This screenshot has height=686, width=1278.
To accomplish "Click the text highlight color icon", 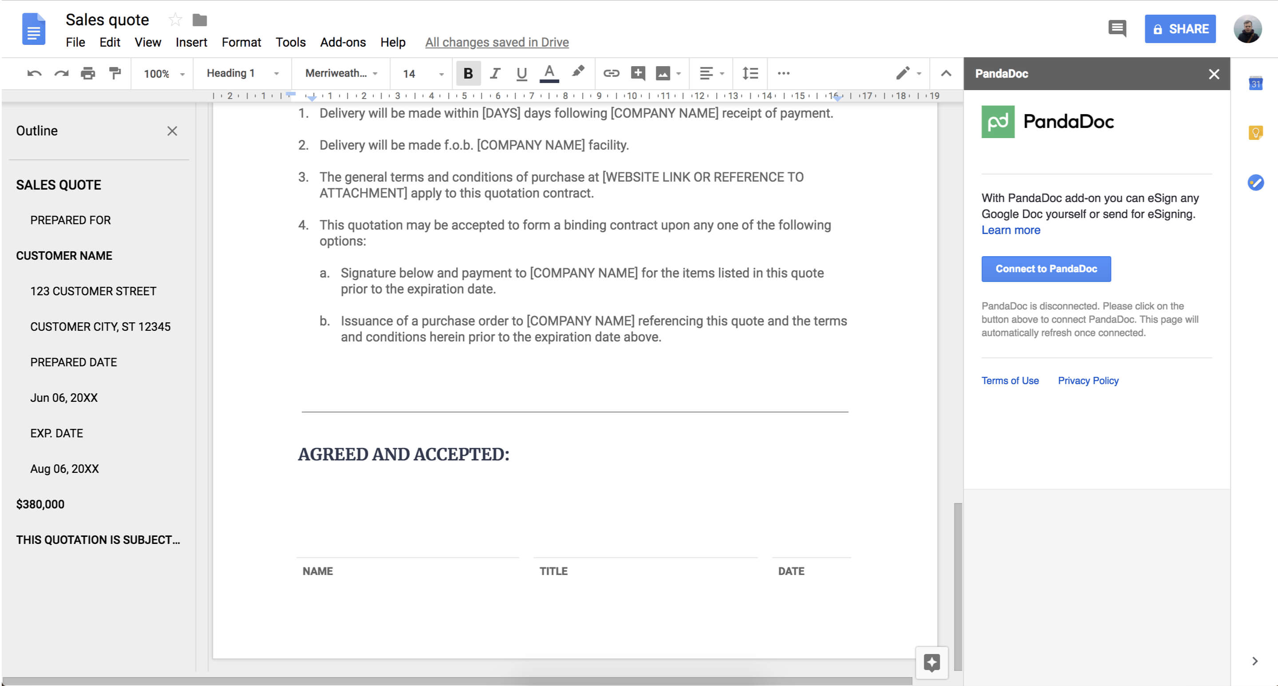I will (578, 74).
